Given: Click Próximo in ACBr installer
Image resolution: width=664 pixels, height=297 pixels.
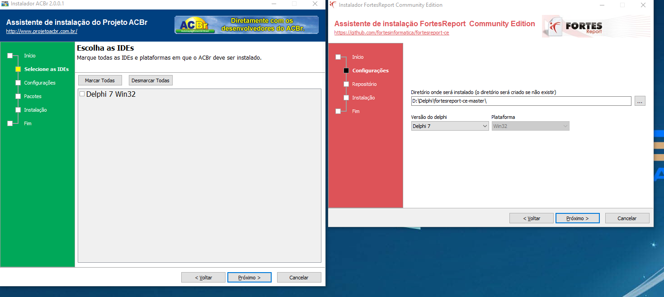Looking at the screenshot, I should pos(250,278).
